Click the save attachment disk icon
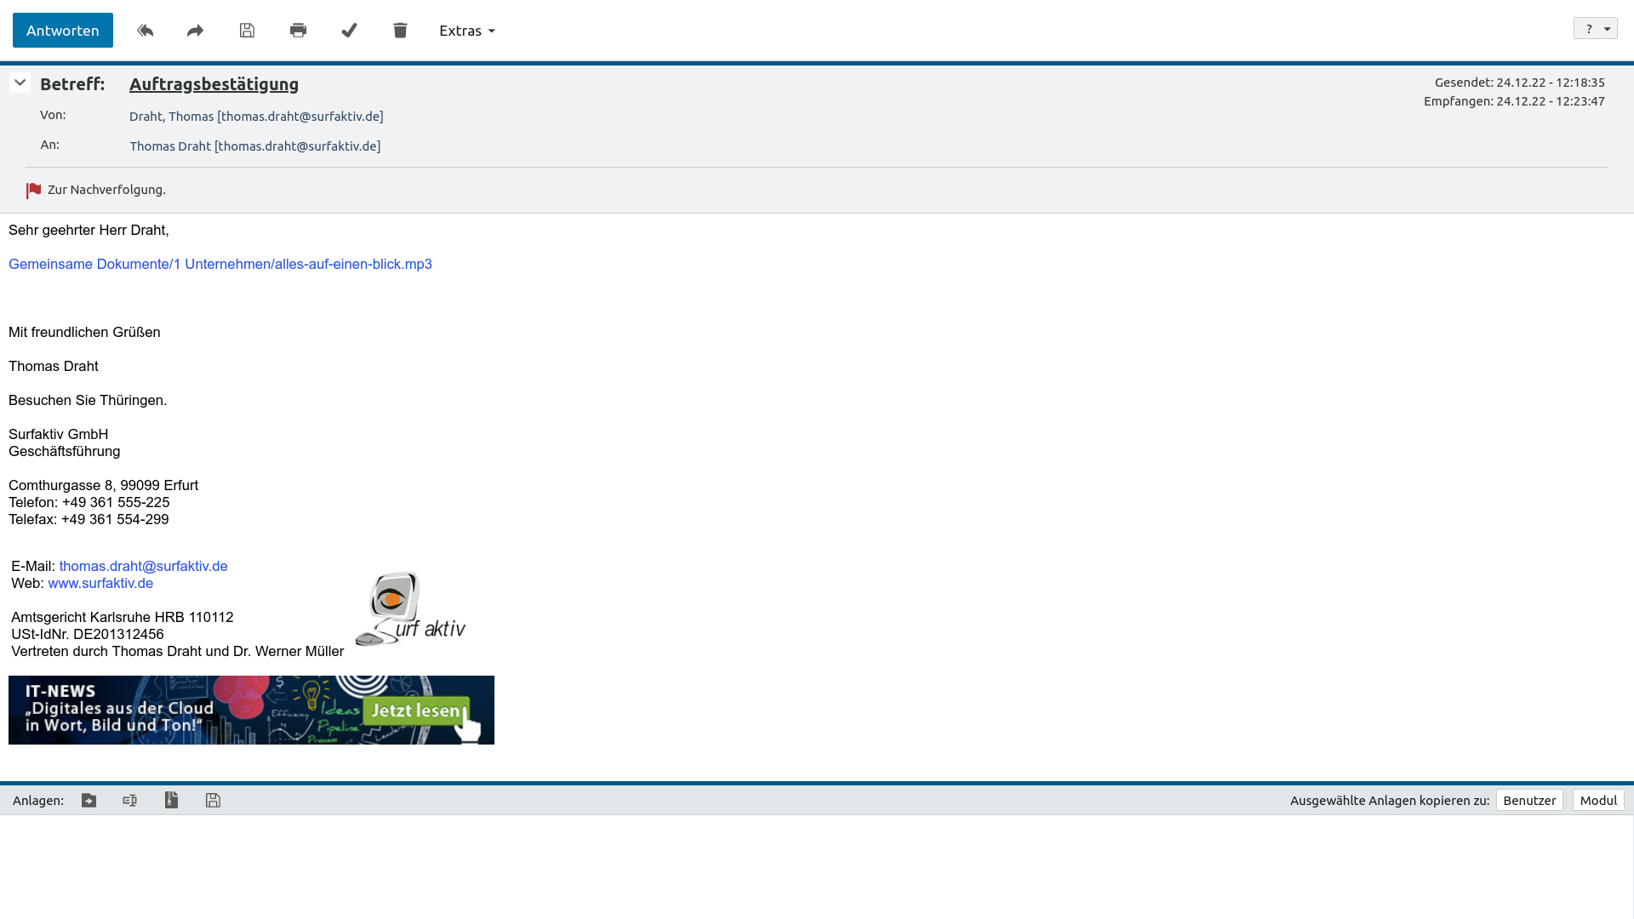Image resolution: width=1634 pixels, height=919 pixels. [x=212, y=800]
